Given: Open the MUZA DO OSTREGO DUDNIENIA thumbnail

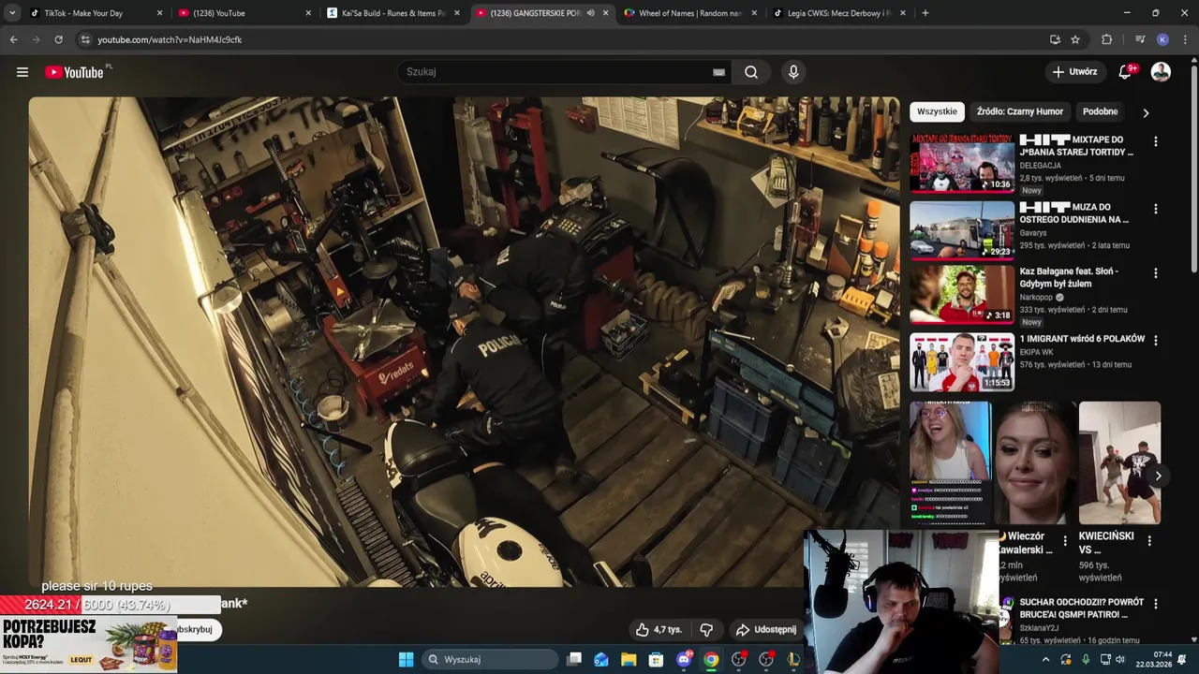Looking at the screenshot, I should [x=962, y=230].
